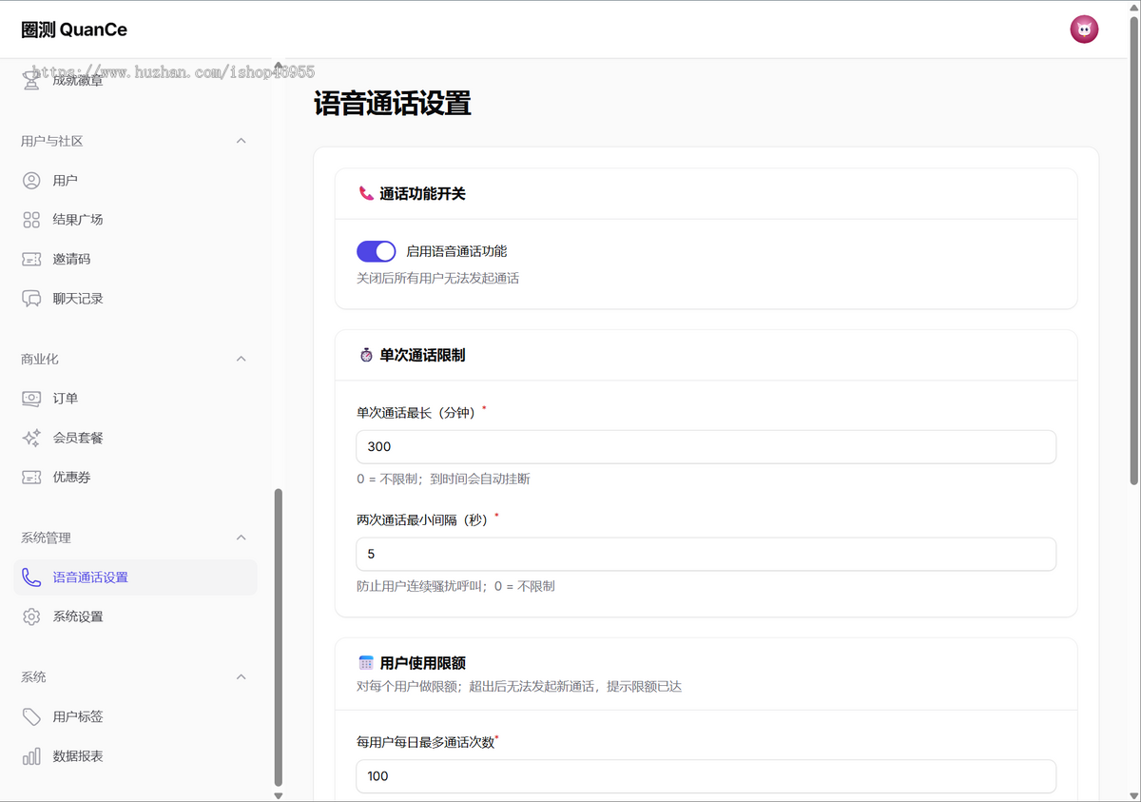Image resolution: width=1141 pixels, height=802 pixels.
Task: Click the 语音通话设置 phone icon in sidebar
Action: coord(31,577)
